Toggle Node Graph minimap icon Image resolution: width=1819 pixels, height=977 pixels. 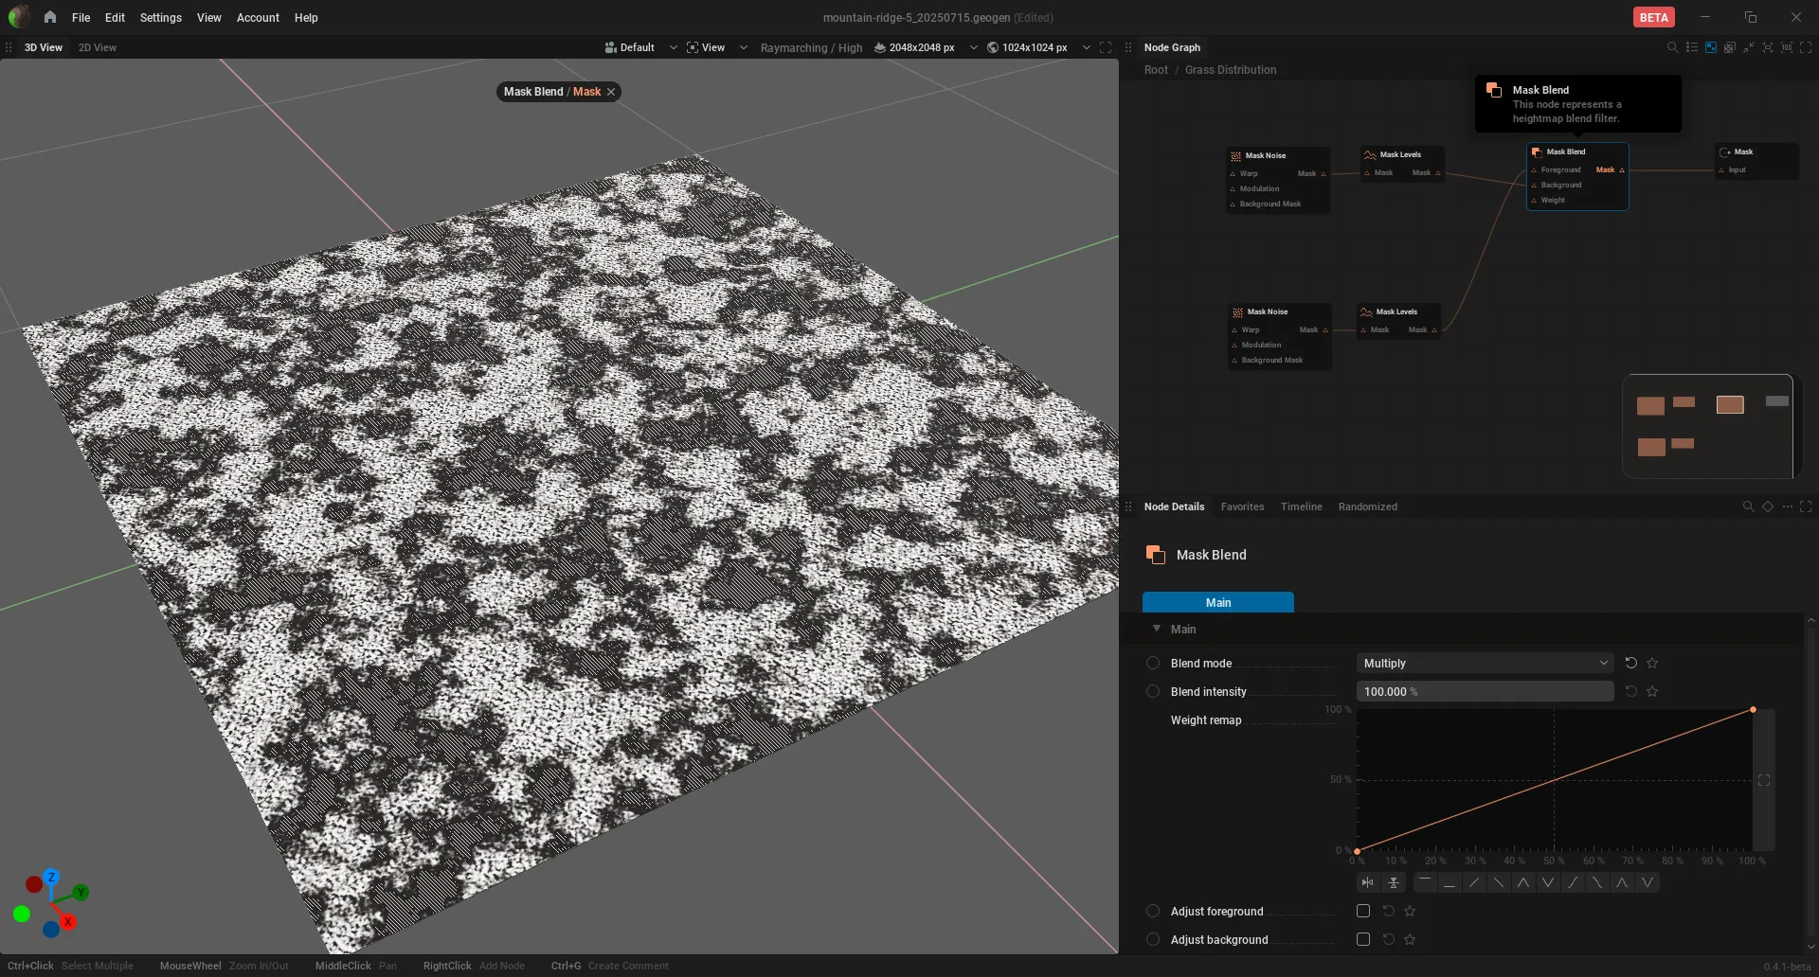coord(1711,47)
